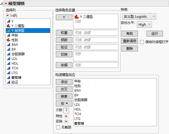Enable the 无截距 checkbox
169x134 pixels.
58,127
